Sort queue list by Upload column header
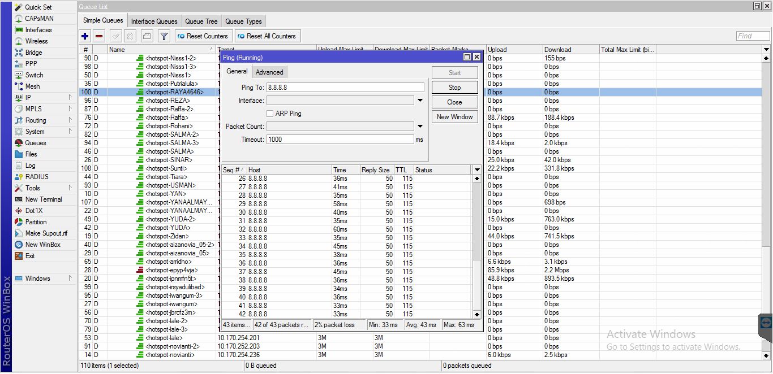 click(514, 50)
